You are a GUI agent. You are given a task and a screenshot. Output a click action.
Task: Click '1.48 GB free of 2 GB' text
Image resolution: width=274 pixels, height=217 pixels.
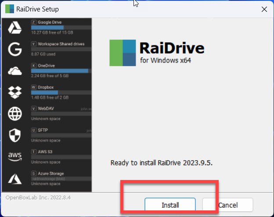pos(50,97)
